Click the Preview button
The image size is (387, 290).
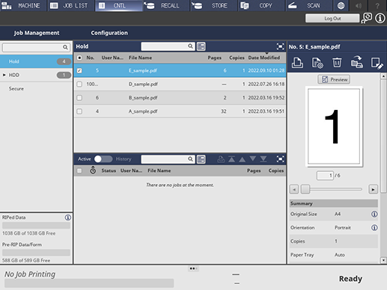pyautogui.click(x=334, y=79)
